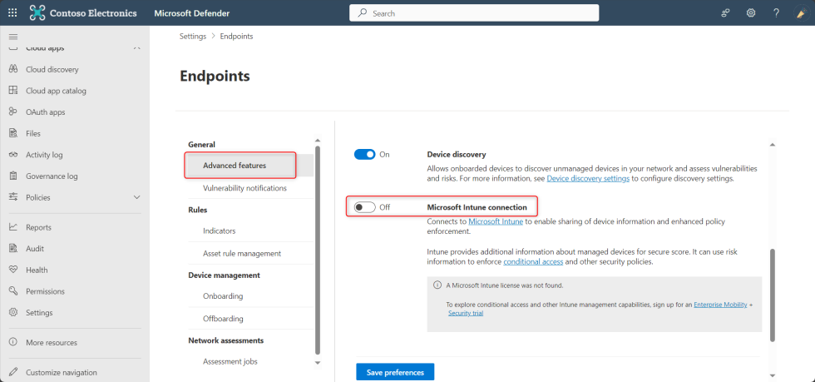Click the settings list scroll-up arrow
The height and width of the screenshot is (382, 815).
click(x=318, y=140)
